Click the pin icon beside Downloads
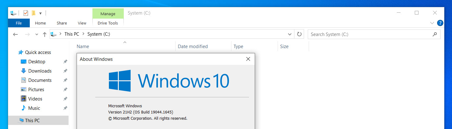 (x=65, y=71)
